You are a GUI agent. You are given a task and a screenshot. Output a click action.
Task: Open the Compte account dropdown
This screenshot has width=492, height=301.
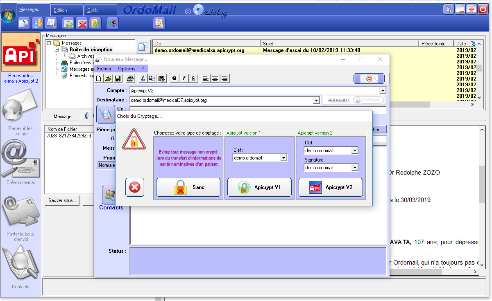click(383, 91)
